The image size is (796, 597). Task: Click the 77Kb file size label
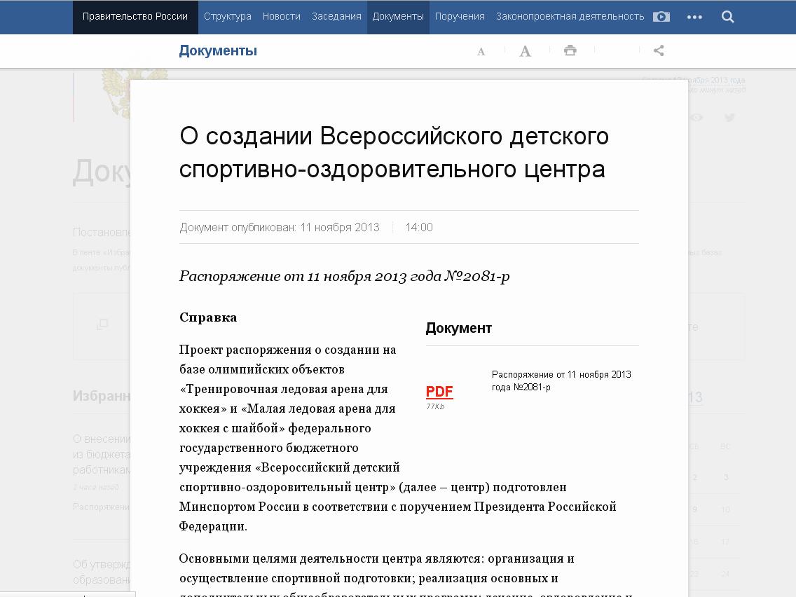tap(435, 406)
